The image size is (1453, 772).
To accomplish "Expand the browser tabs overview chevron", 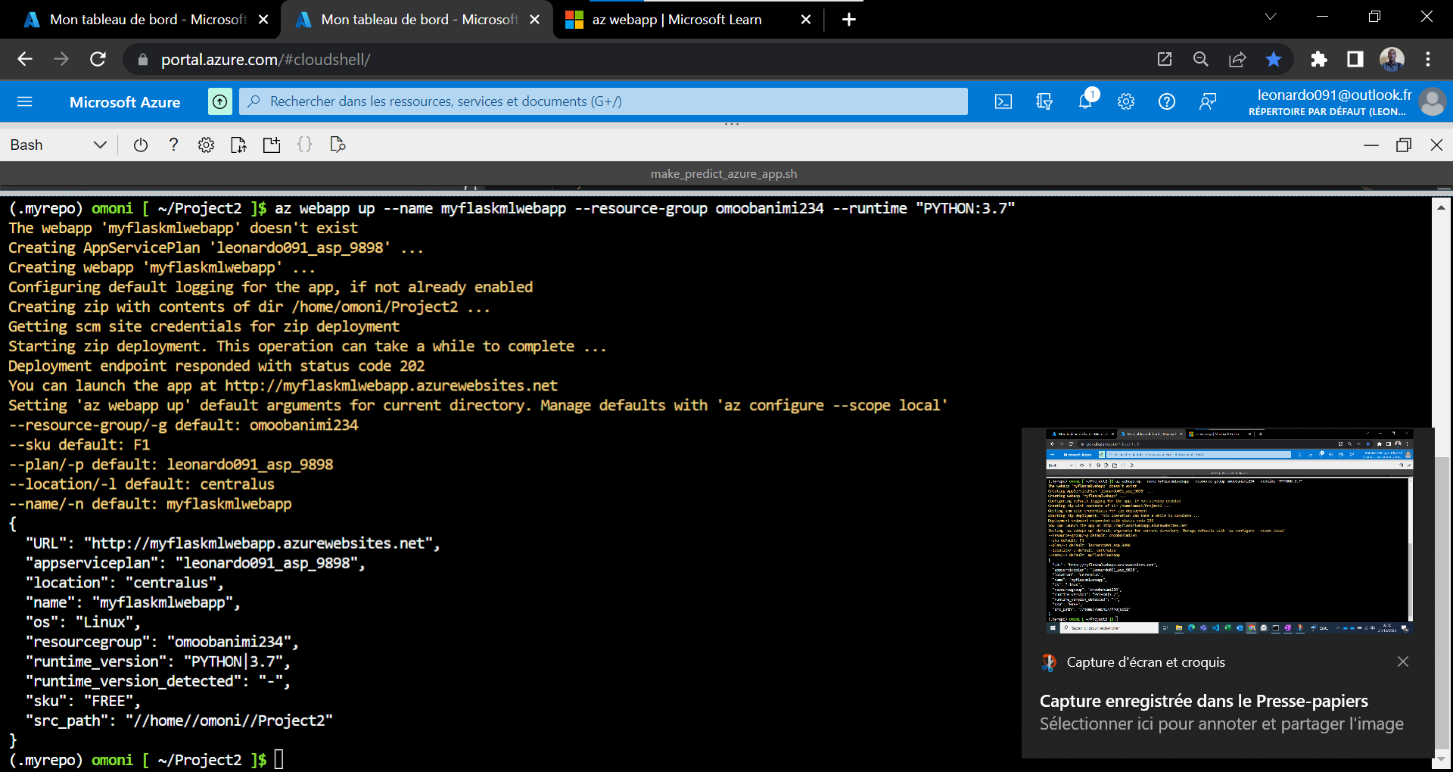I will click(x=1271, y=16).
